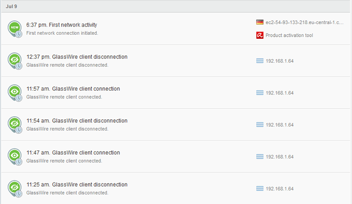Click the host icon in the 12:37 pm row
The height and width of the screenshot is (204, 352).
tap(260, 61)
